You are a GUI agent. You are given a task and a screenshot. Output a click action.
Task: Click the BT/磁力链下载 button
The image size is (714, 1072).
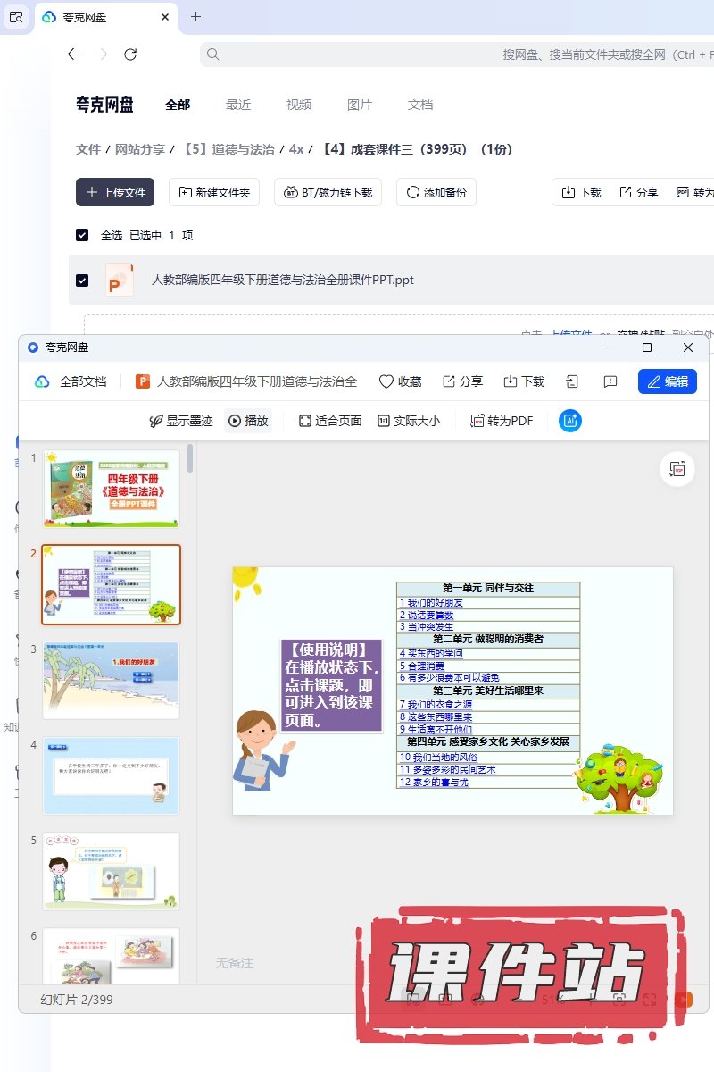(x=328, y=192)
